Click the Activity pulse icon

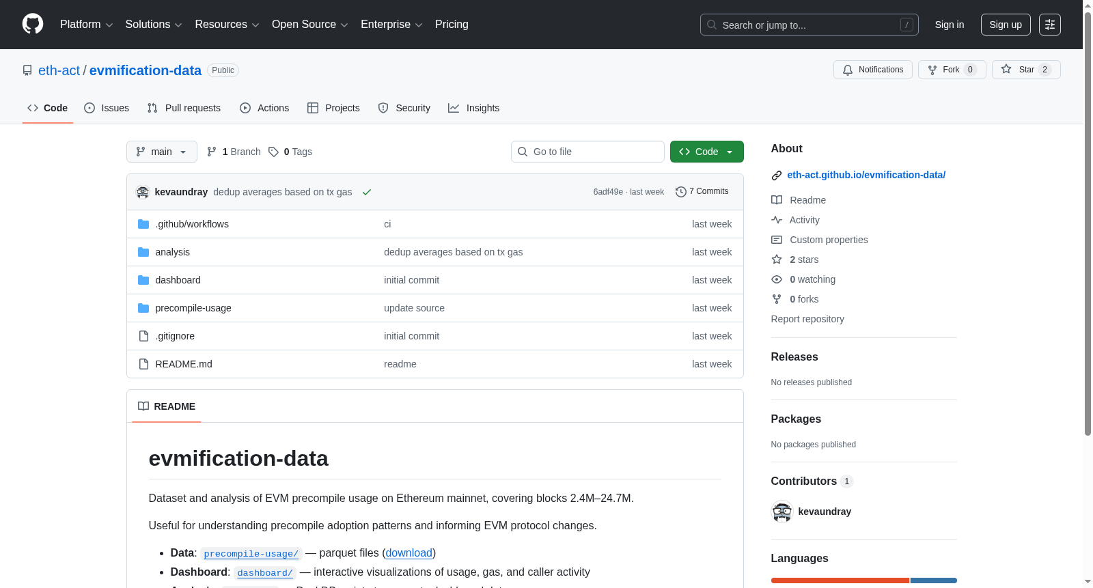(x=777, y=220)
